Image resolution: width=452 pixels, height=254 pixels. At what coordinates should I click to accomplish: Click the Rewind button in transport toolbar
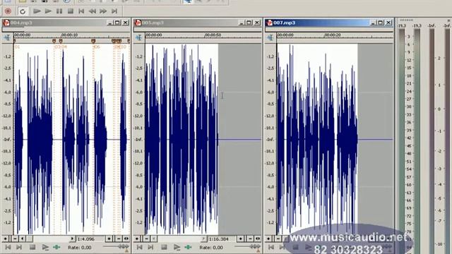tap(92, 11)
